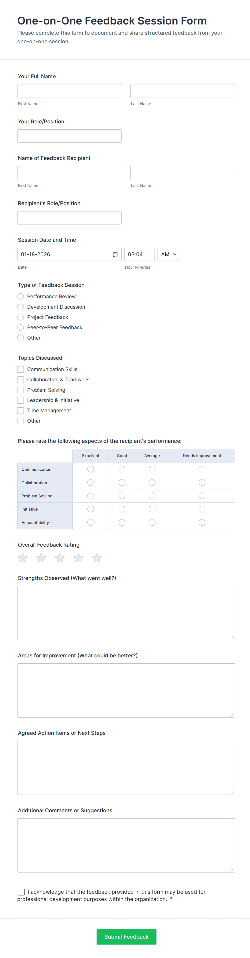Select Performance Review session type

point(21,296)
